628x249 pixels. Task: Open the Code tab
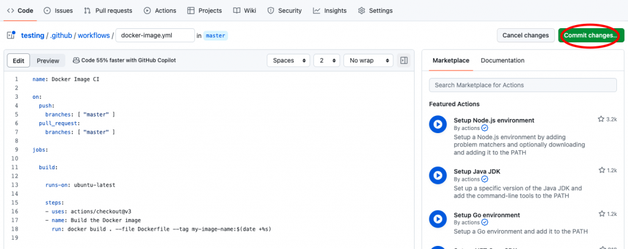coord(20,11)
